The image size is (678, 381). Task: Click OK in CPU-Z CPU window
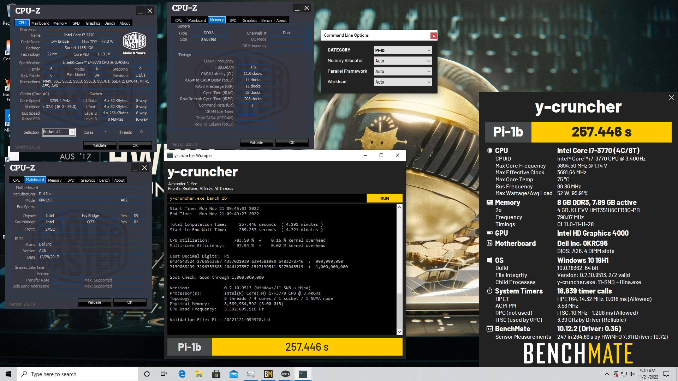point(135,145)
